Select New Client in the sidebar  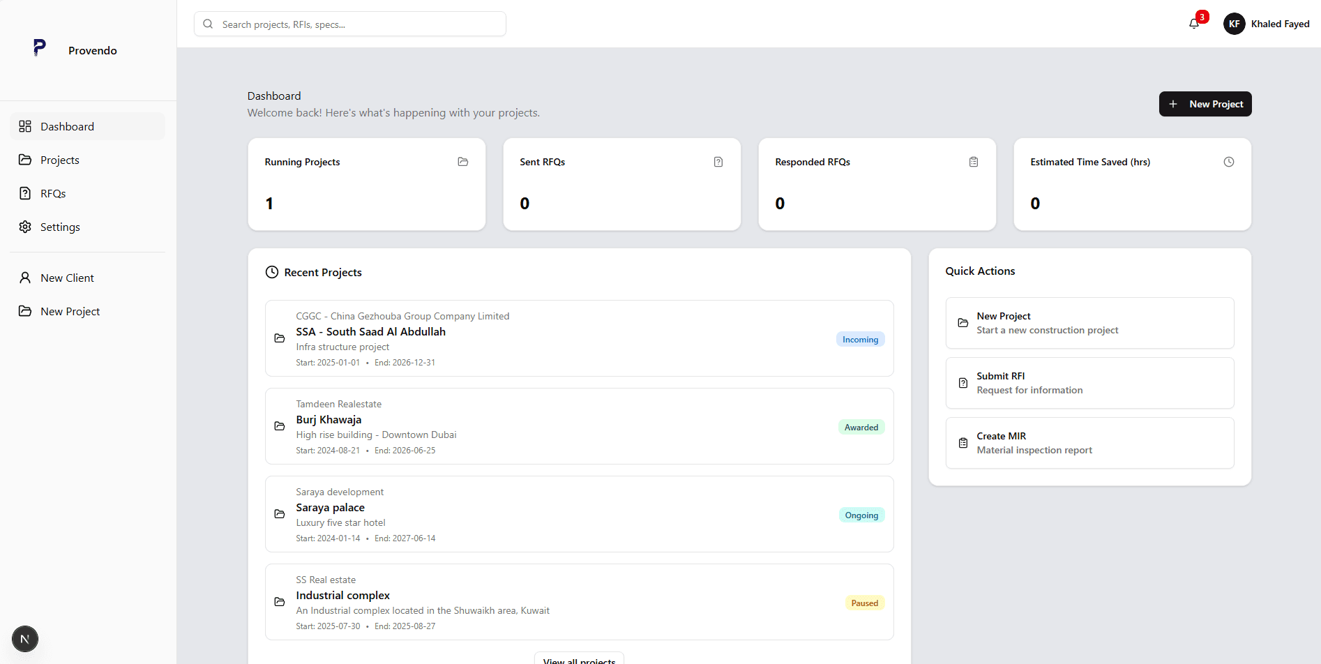67,278
